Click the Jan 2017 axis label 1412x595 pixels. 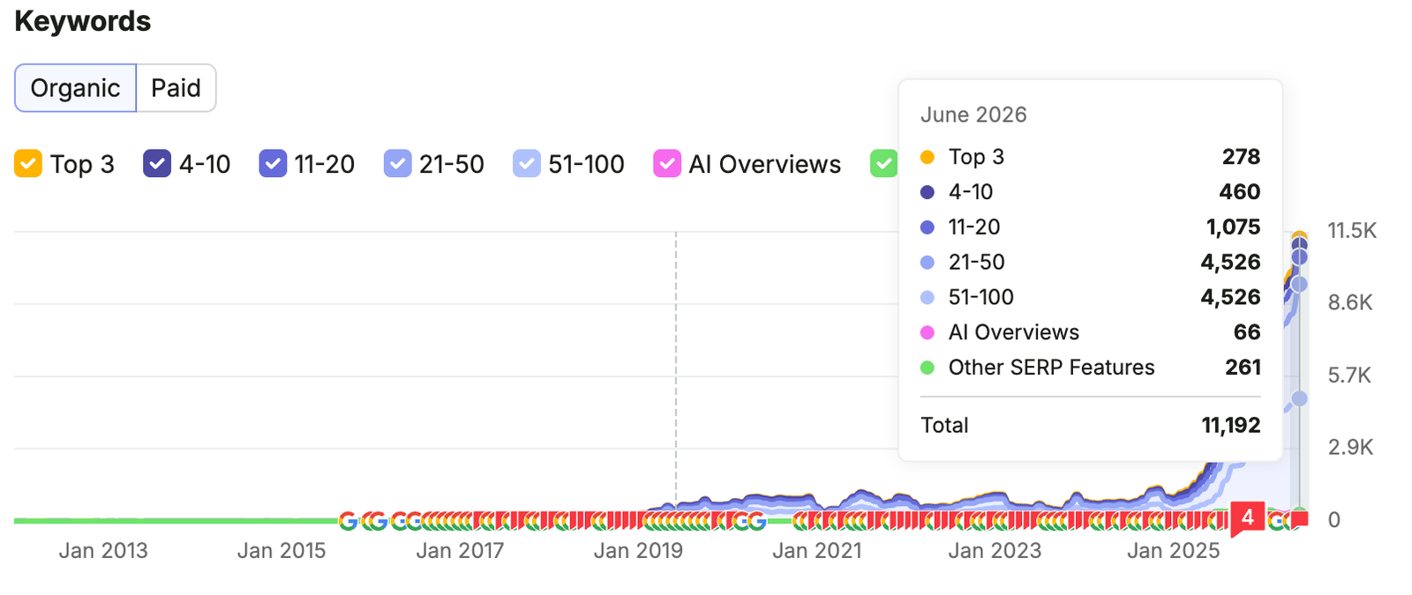coord(460,551)
